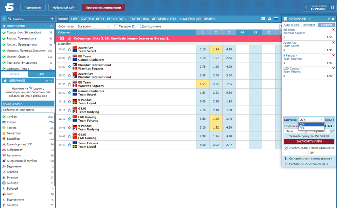The image size is (337, 208).
Task: Star the Team Falcons vs Team Liquid match
Action: [x=69, y=145]
